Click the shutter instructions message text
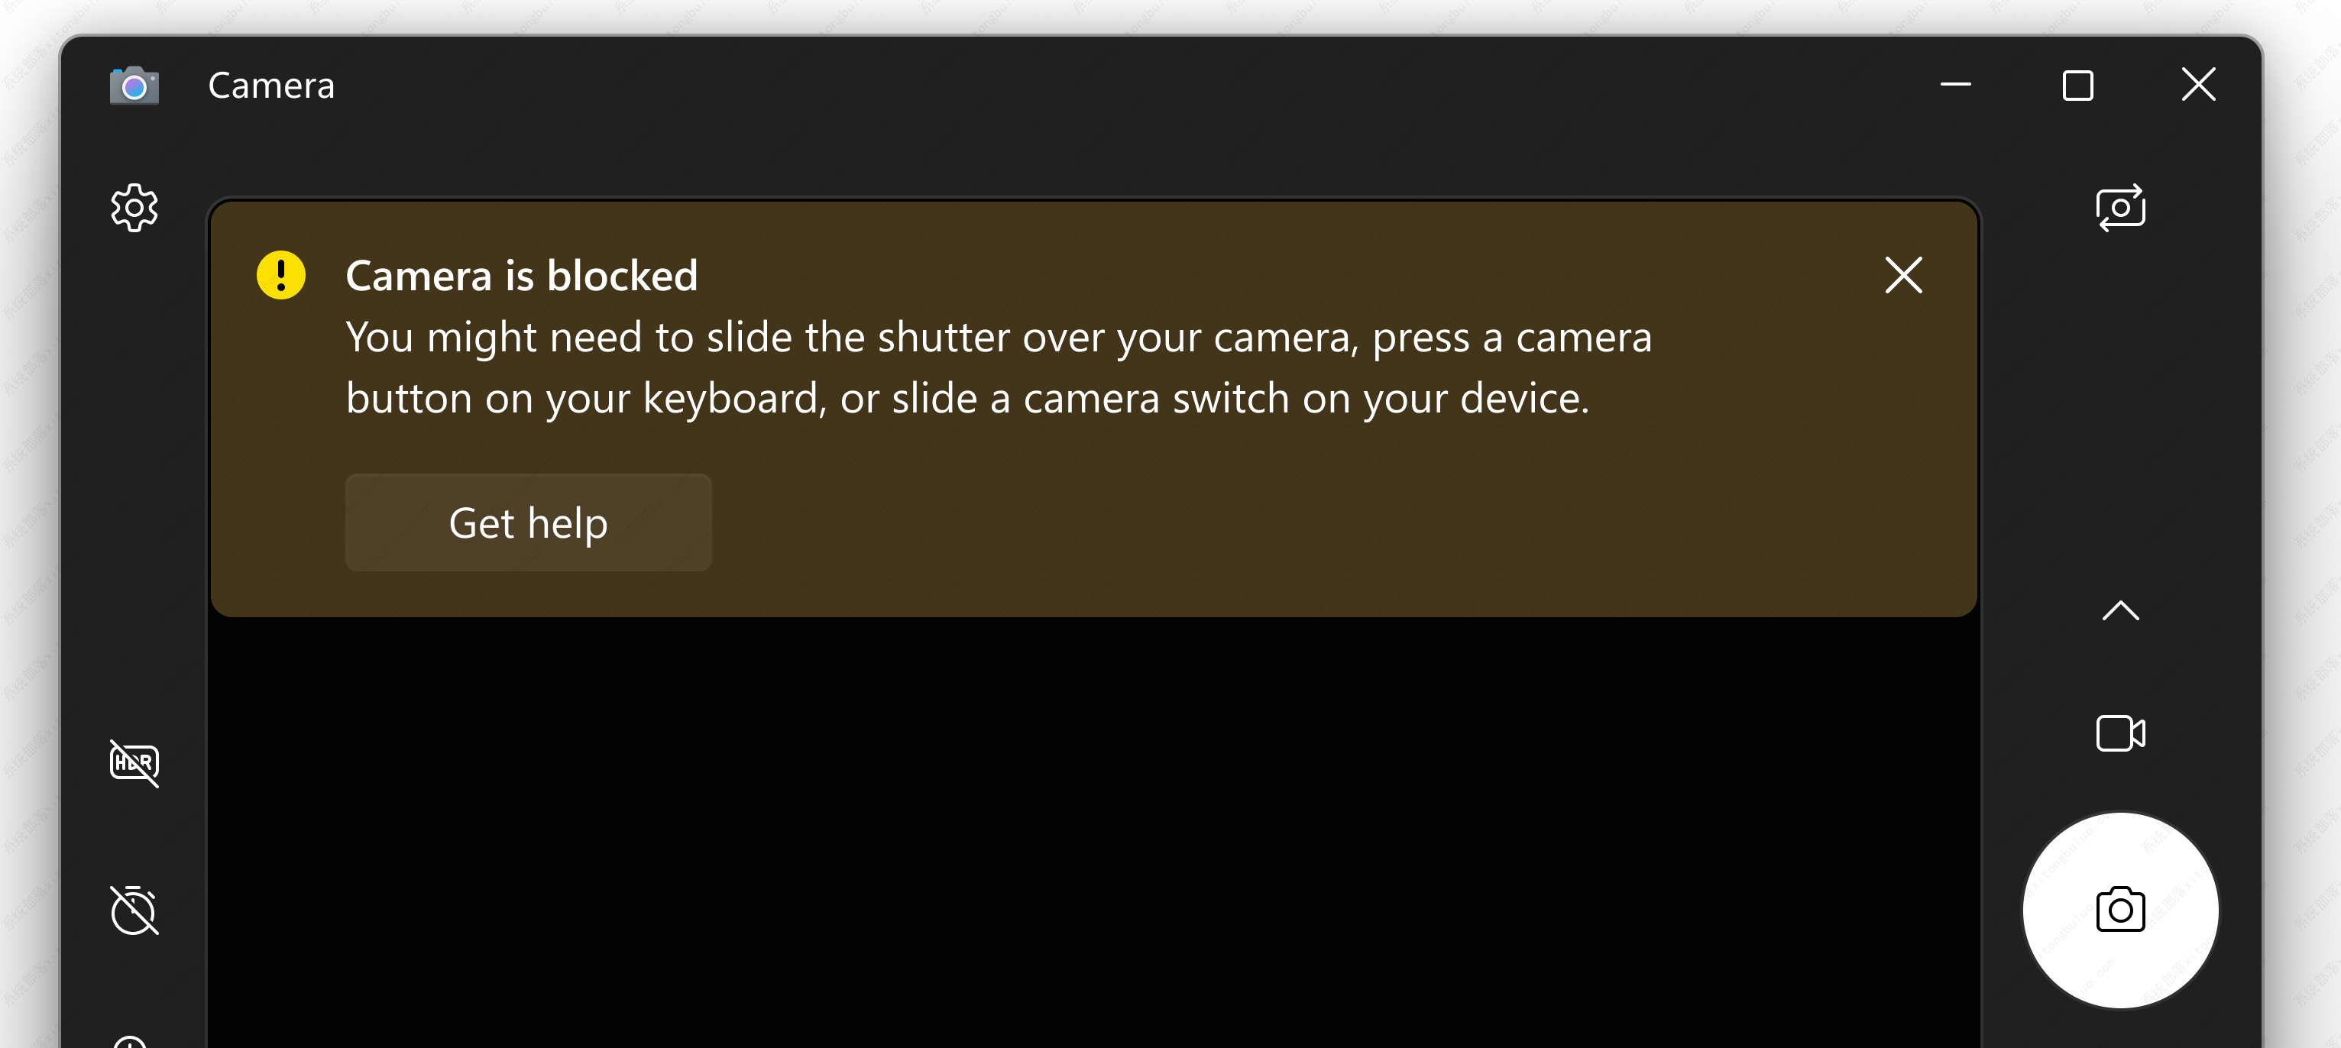 [x=998, y=368]
